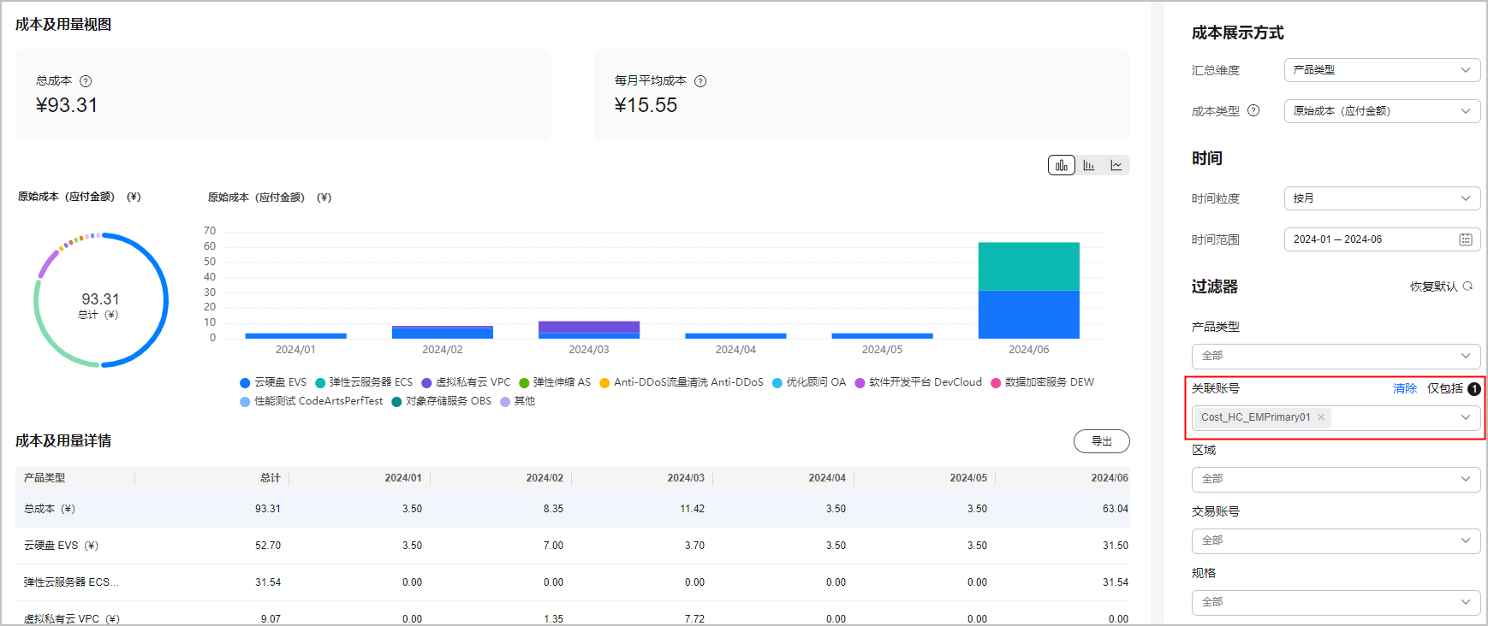The image size is (1488, 626).
Task: Toggle the 弹性云服务器 ECS legend item
Action: (364, 382)
